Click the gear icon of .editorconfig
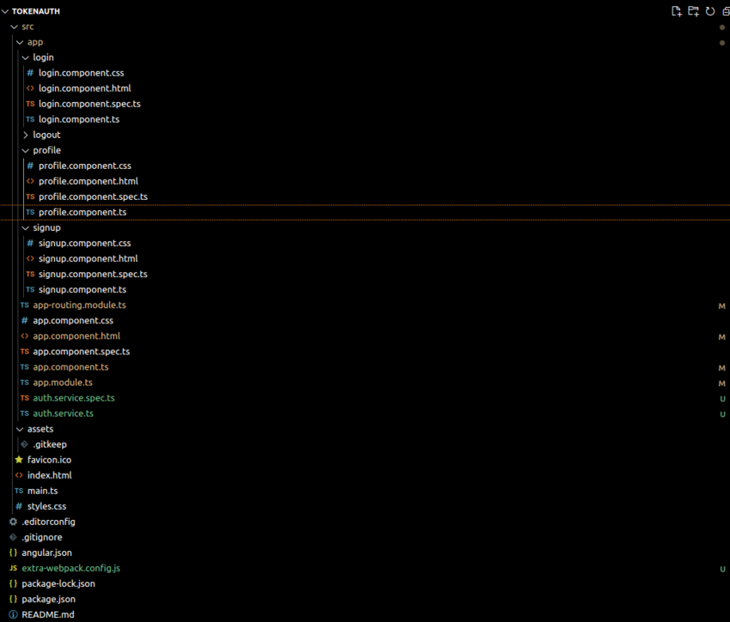The height and width of the screenshot is (622, 730). pyautogui.click(x=14, y=522)
